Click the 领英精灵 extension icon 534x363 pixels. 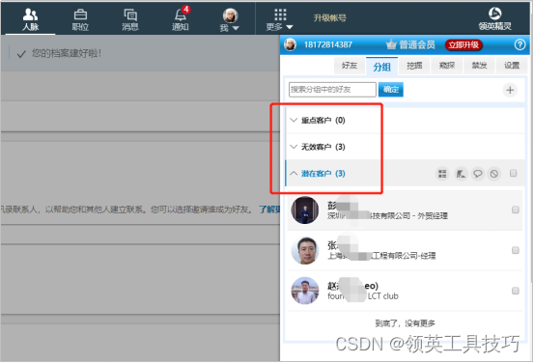pyautogui.click(x=494, y=18)
